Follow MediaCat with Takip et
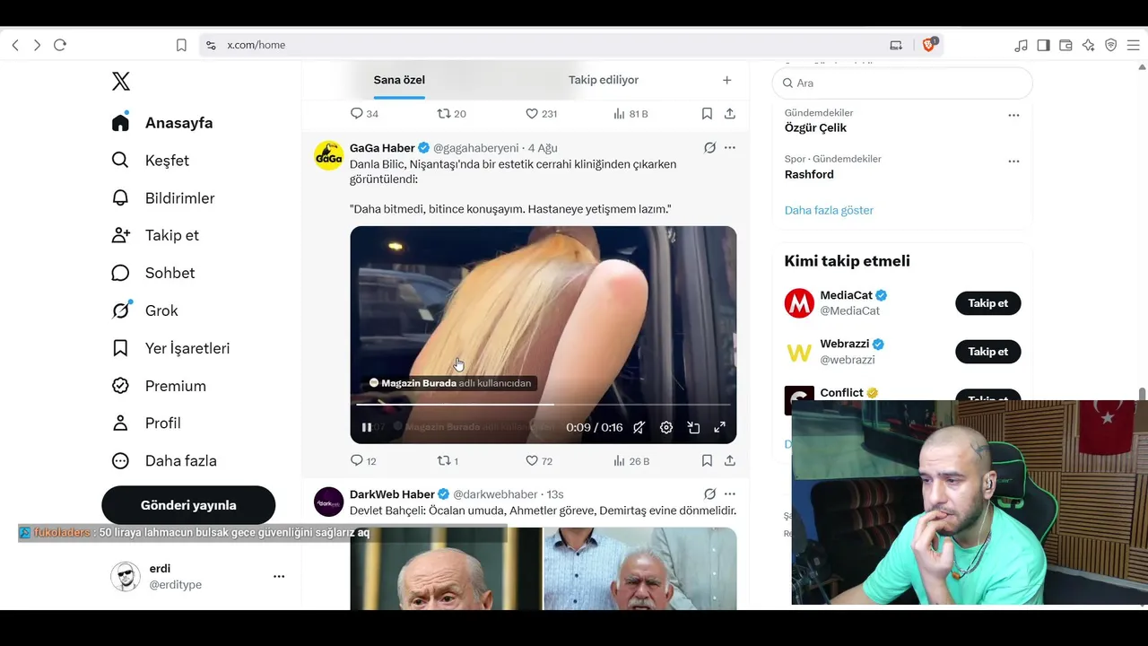This screenshot has width=1148, height=646. 988,303
